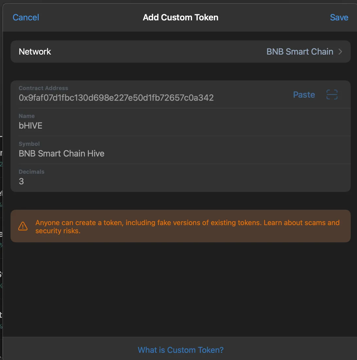Click the warning triangle icon
The image size is (357, 360).
tap(23, 226)
